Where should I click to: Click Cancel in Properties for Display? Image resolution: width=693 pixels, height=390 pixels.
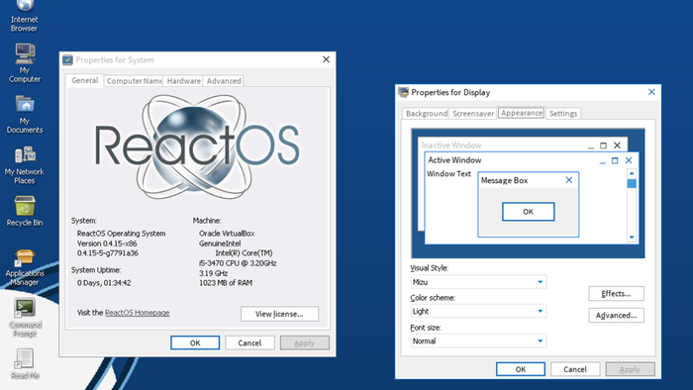[575, 369]
